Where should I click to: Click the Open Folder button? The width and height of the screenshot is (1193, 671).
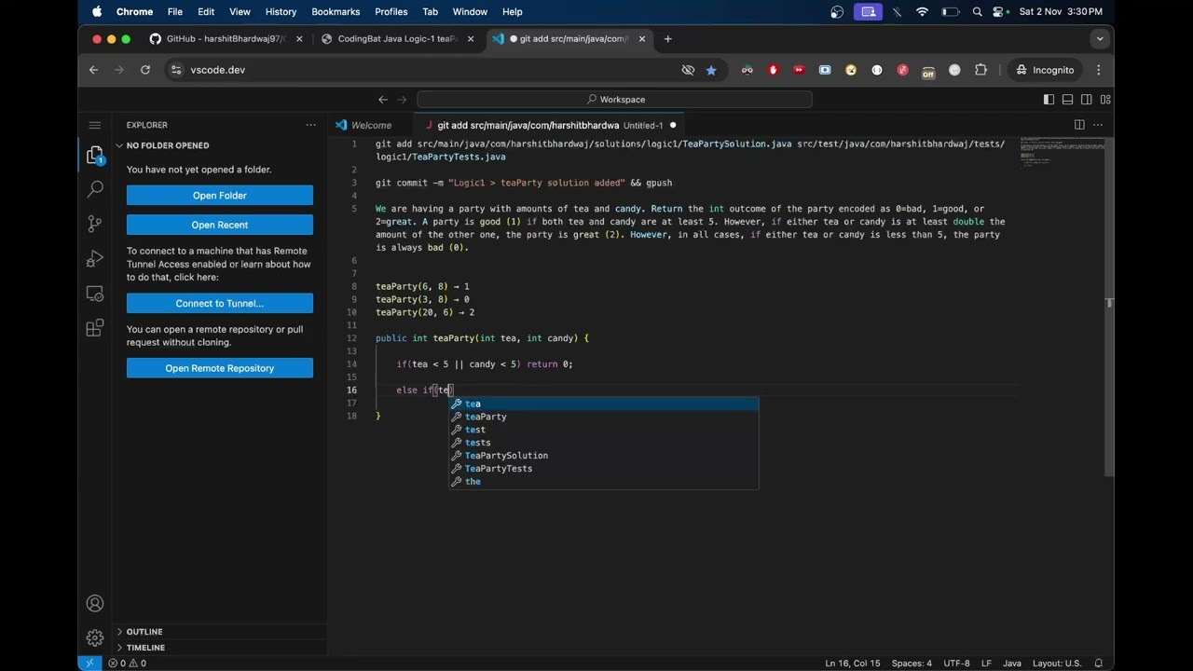tap(220, 196)
